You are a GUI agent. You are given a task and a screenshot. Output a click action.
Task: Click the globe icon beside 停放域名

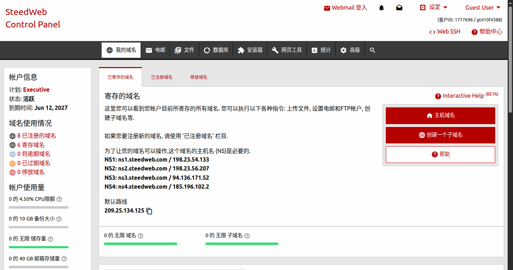pos(12,172)
